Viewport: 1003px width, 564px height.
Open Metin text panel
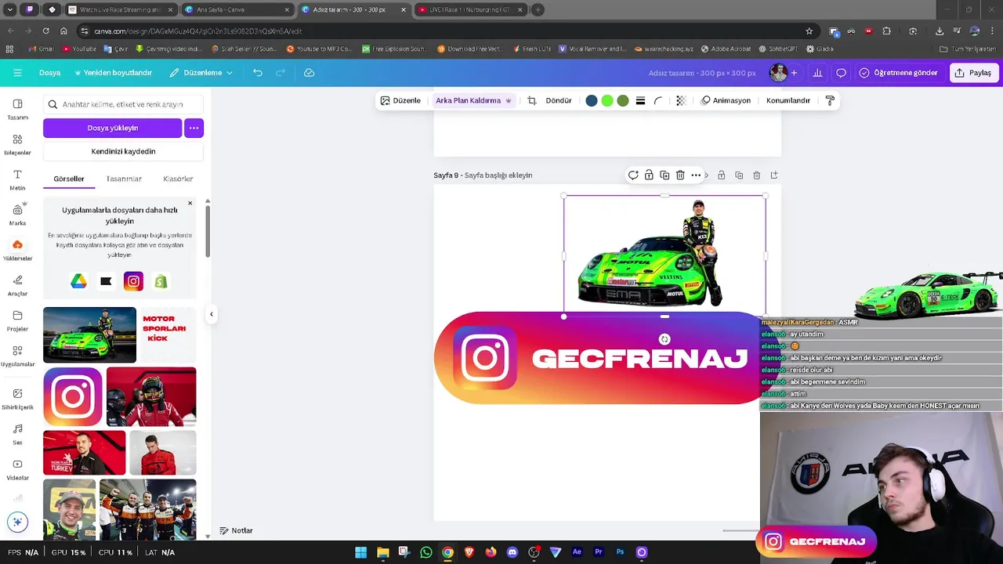coord(17,180)
